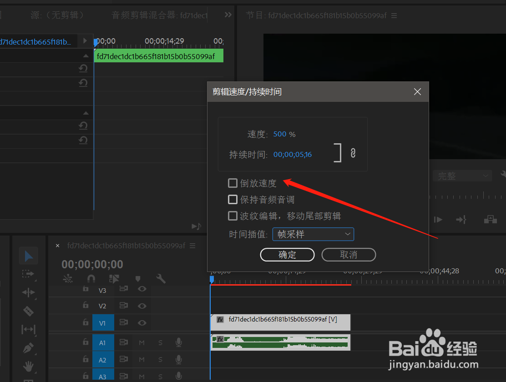
Task: Open Program Monitor panel menu
Action: tap(394, 15)
